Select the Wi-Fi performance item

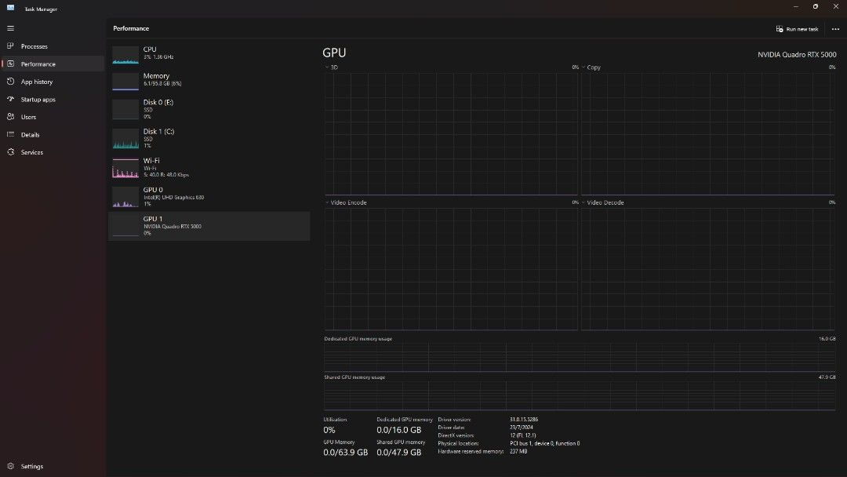point(208,167)
